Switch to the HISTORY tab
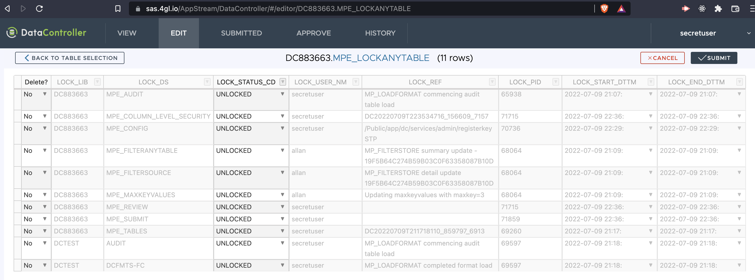The height and width of the screenshot is (280, 755). coord(380,33)
